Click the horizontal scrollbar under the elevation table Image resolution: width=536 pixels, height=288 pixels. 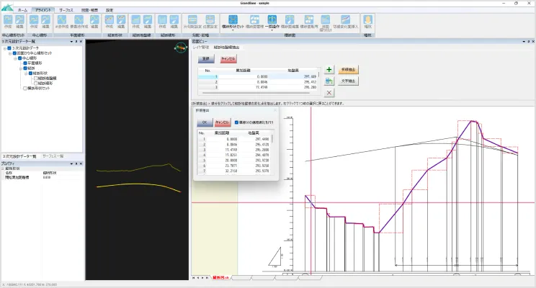[x=256, y=93]
